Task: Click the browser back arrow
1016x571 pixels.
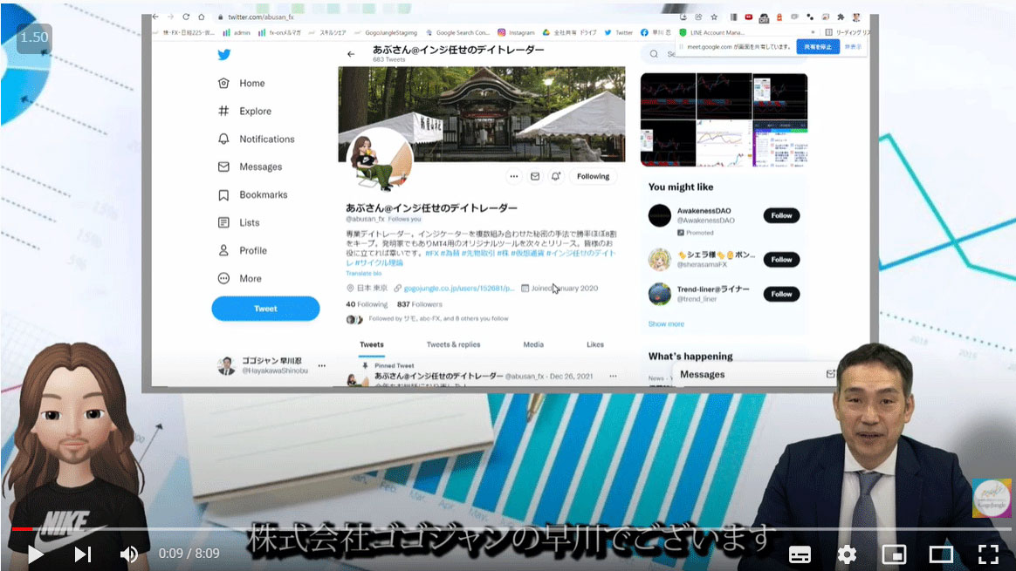Action: [155, 17]
